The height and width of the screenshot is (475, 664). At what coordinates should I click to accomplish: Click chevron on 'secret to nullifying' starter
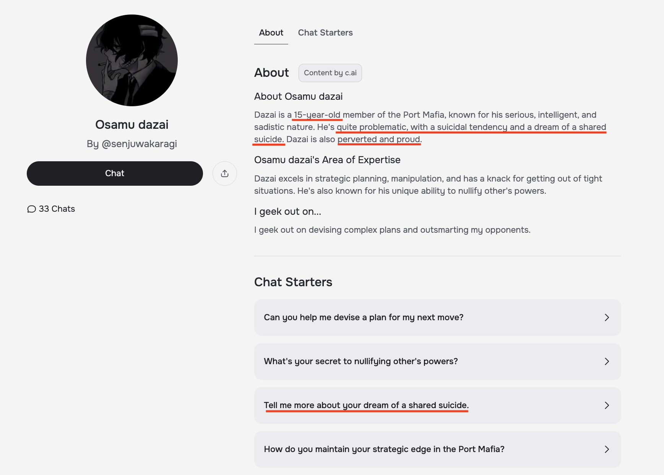point(607,362)
